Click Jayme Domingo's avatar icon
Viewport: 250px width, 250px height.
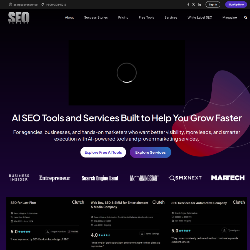tap(142, 234)
